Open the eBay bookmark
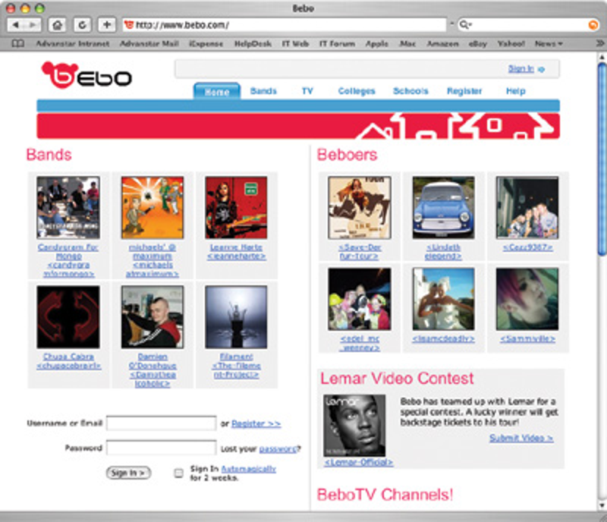The width and height of the screenshot is (607, 522). (478, 44)
